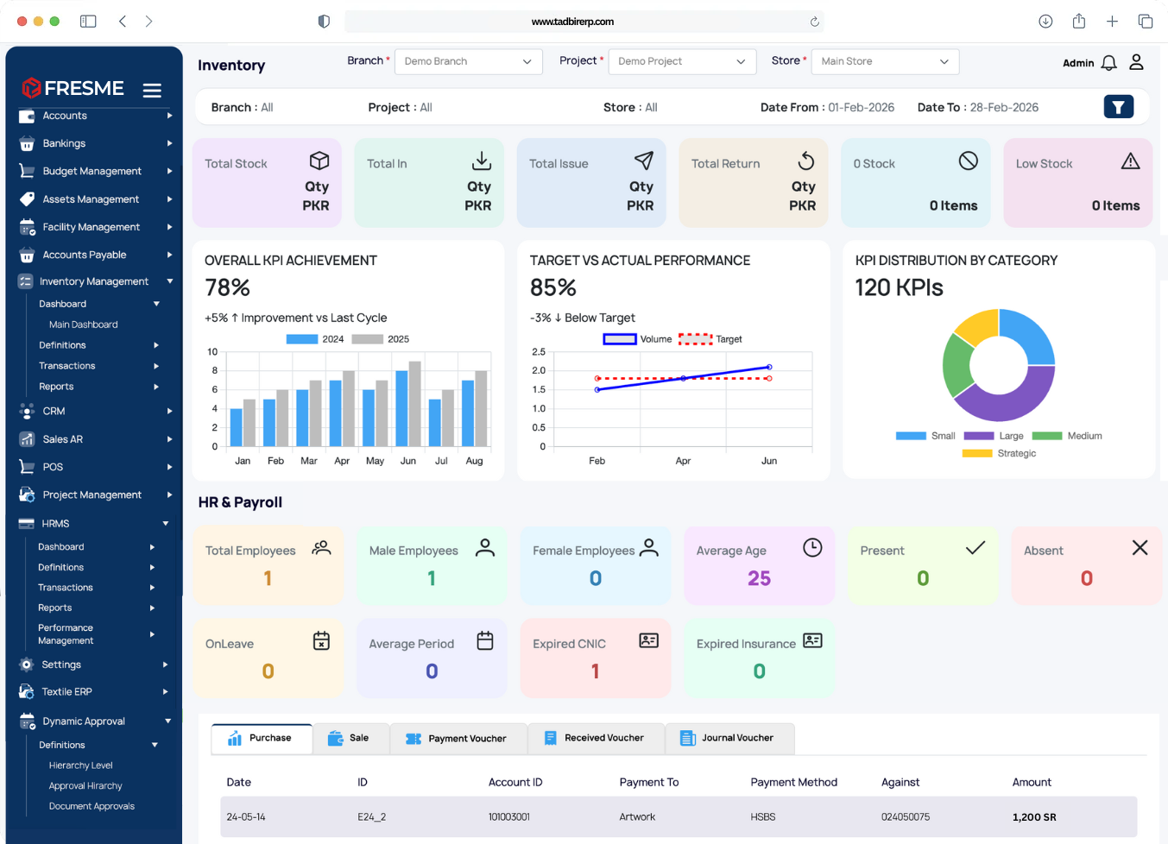The image size is (1168, 844).
Task: Open the notifications bell icon
Action: [1109, 63]
